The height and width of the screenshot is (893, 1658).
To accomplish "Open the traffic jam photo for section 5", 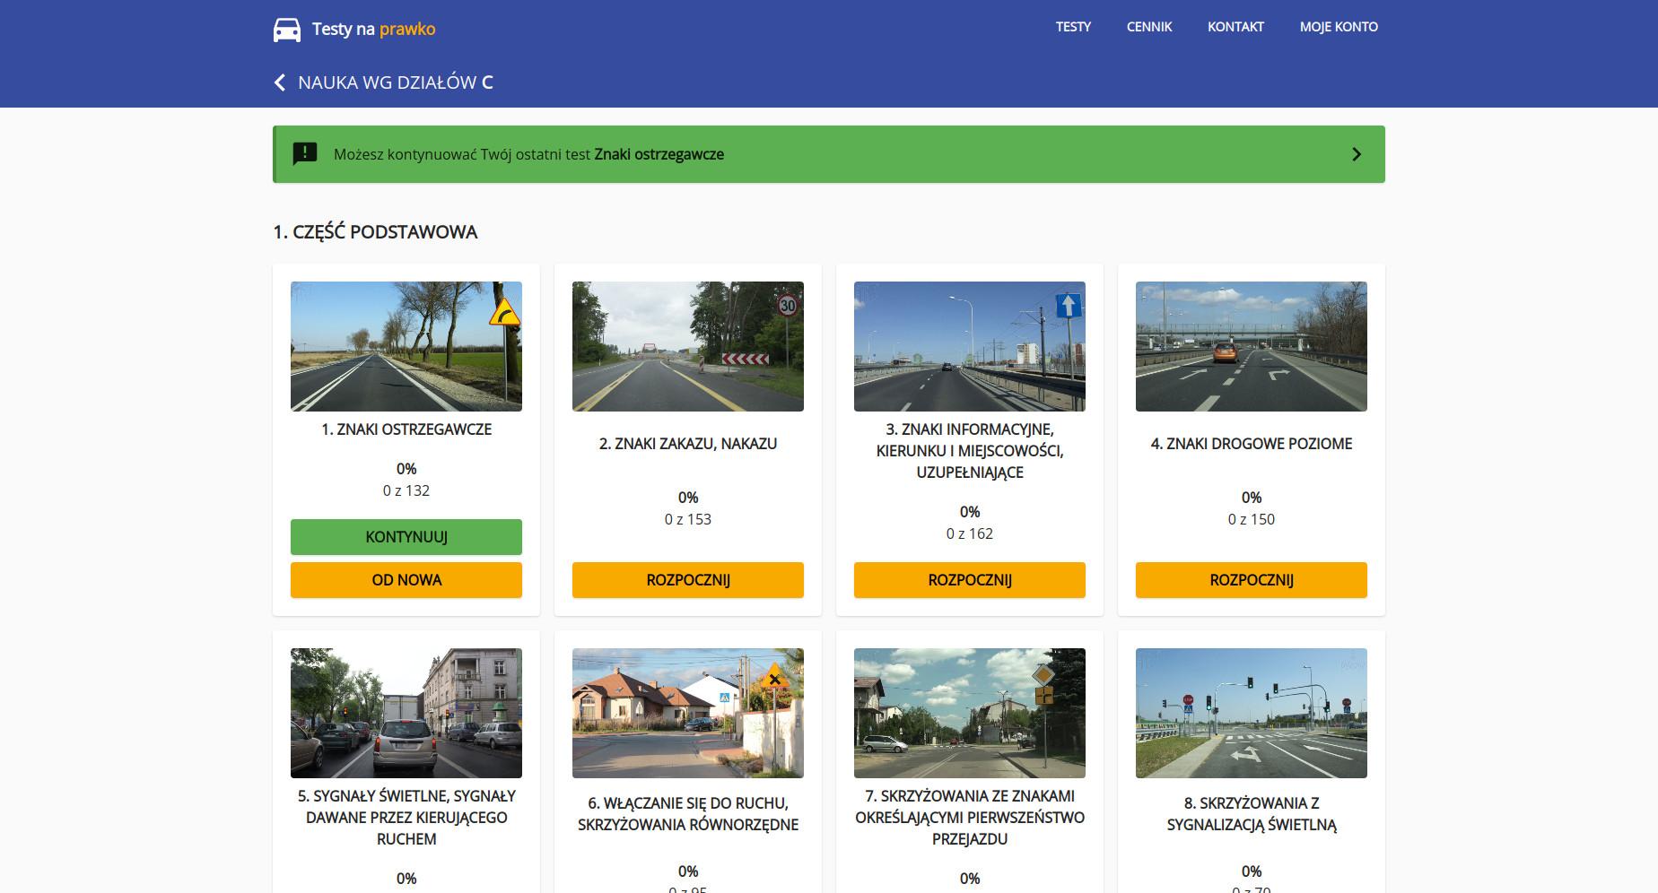I will tap(406, 713).
